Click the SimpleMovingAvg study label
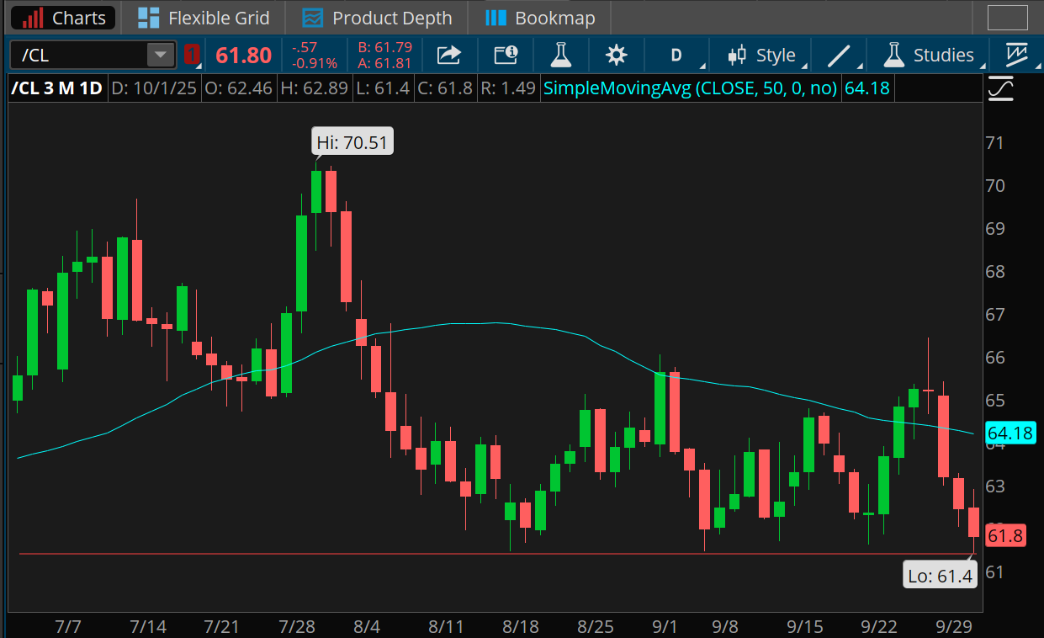This screenshot has width=1044, height=638. click(x=690, y=88)
